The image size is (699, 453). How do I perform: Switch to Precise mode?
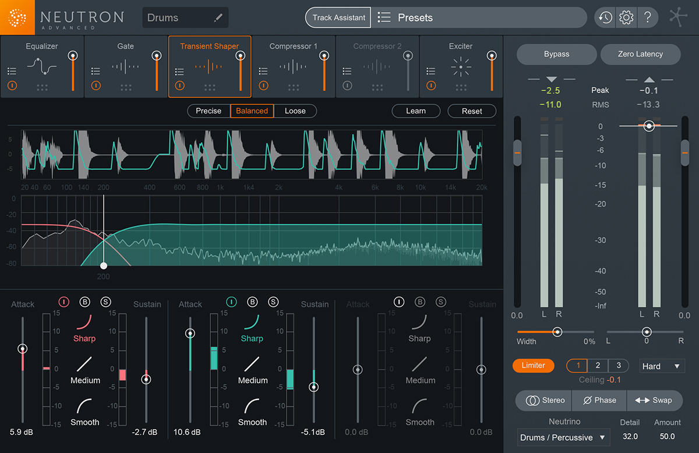pos(209,111)
